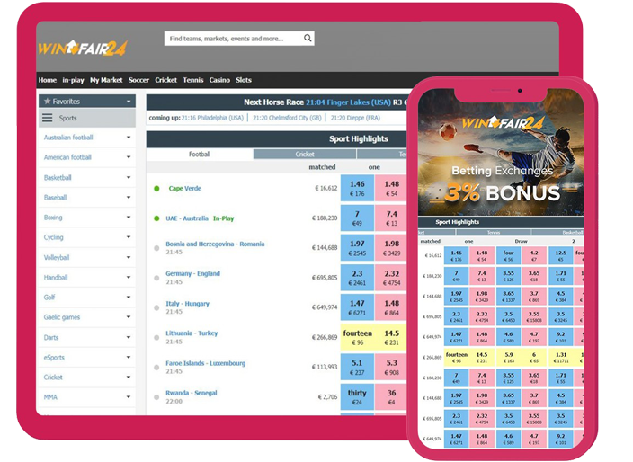The height and width of the screenshot is (462, 633).
Task: Click blue 5.1 back odds for Faroe Islands
Action: 357,368
